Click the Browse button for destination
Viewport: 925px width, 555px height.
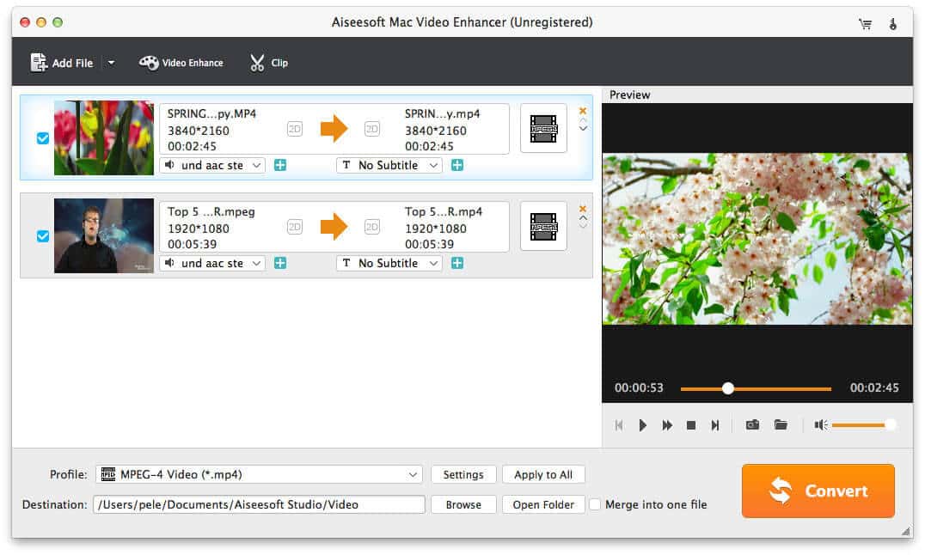click(x=463, y=504)
